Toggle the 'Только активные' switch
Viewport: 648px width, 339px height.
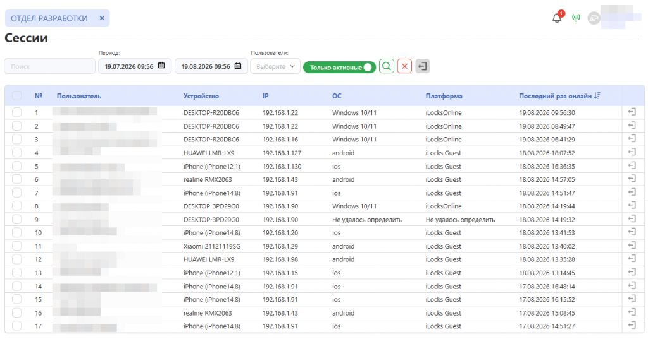(339, 67)
